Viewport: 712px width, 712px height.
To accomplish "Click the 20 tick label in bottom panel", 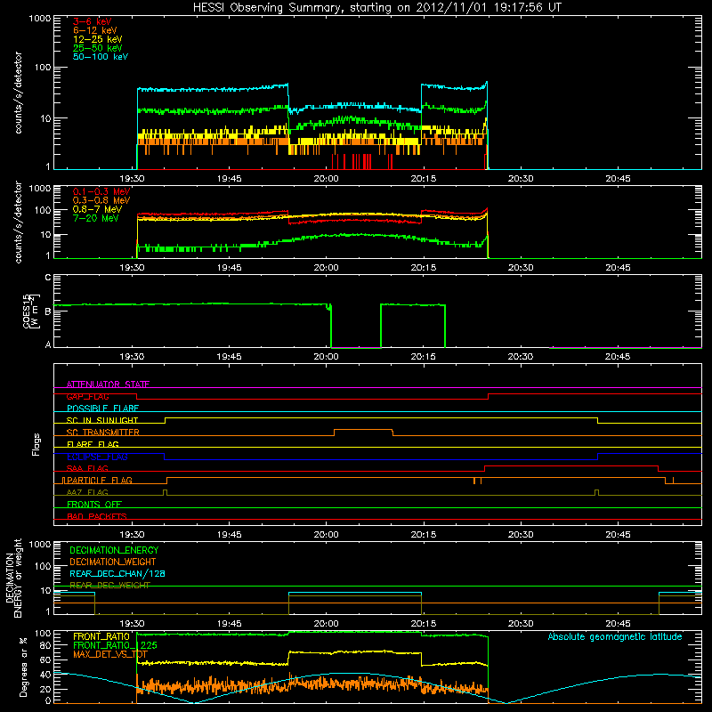I will point(45,689).
